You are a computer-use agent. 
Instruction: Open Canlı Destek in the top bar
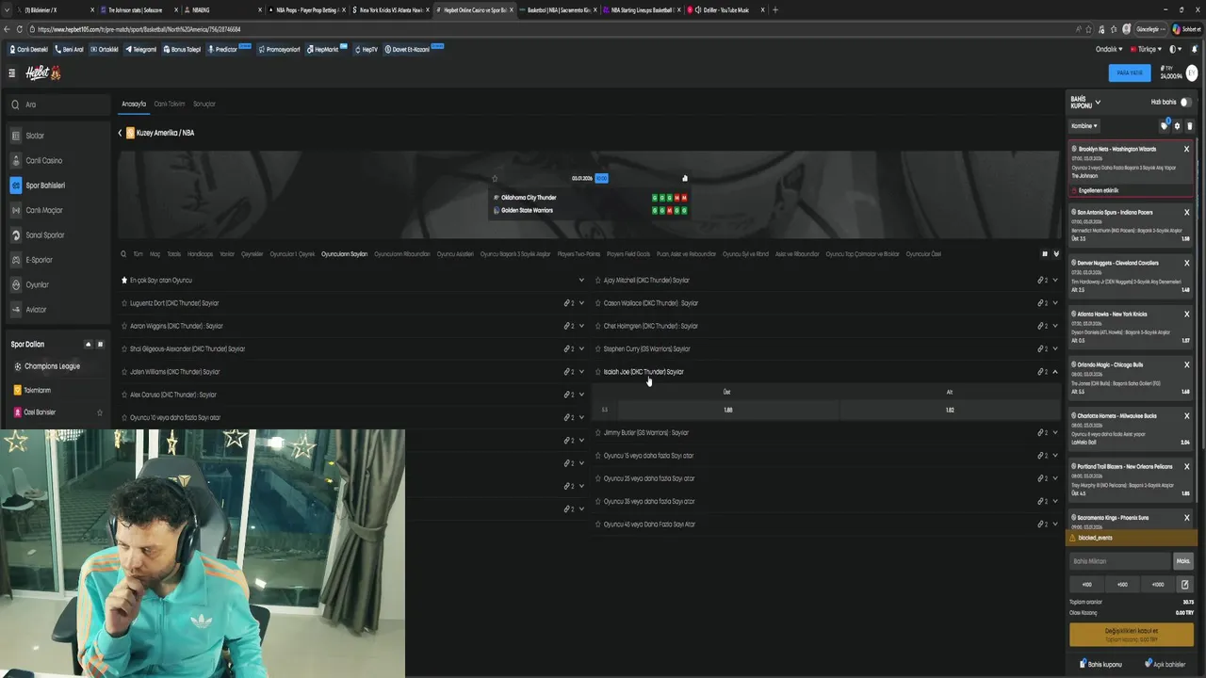pos(28,49)
